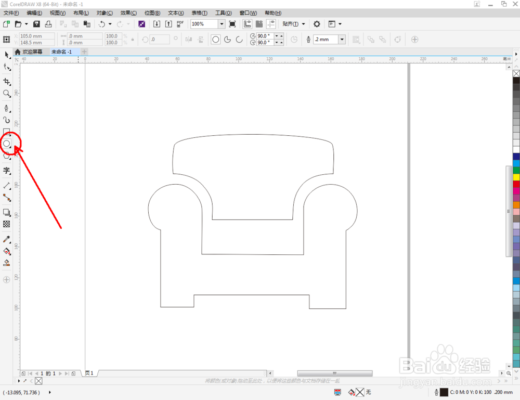Click the Open file icon

18,24
